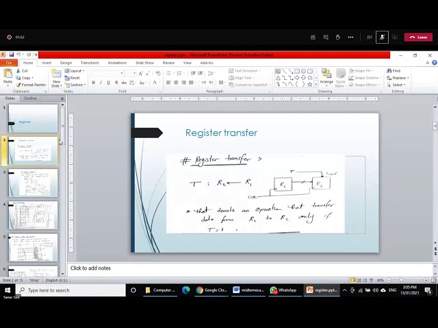Screen dimensions: 438x328
Task: Click the Register transfer slide title
Action: click(x=221, y=133)
